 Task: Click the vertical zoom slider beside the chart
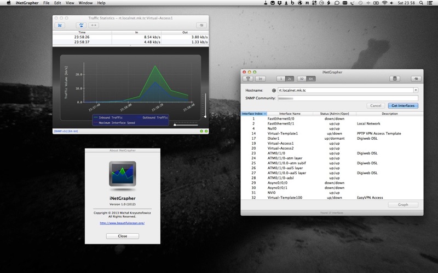coord(205,105)
